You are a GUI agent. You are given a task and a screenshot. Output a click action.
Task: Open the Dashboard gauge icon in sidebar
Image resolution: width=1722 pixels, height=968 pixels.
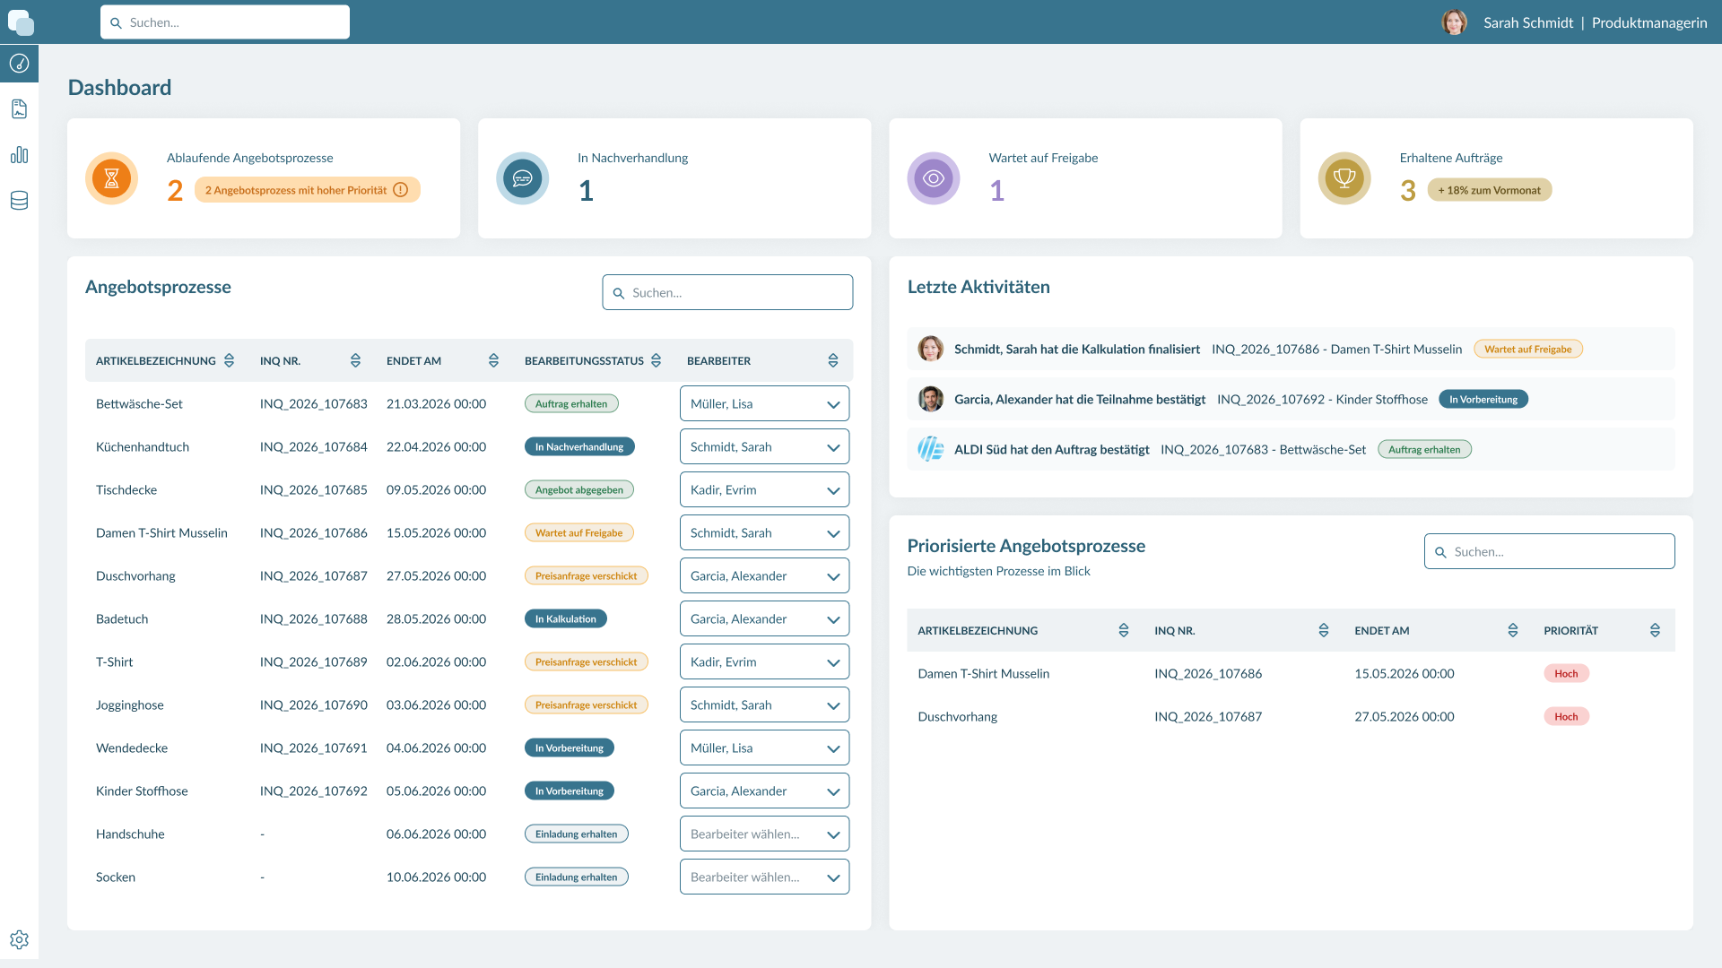(19, 64)
